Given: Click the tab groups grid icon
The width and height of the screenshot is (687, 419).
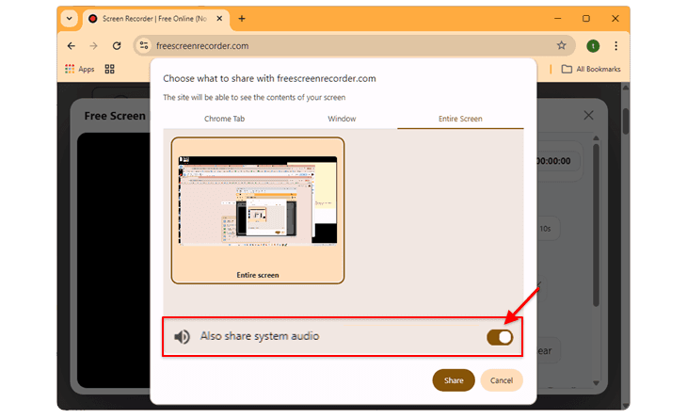Looking at the screenshot, I should point(109,69).
